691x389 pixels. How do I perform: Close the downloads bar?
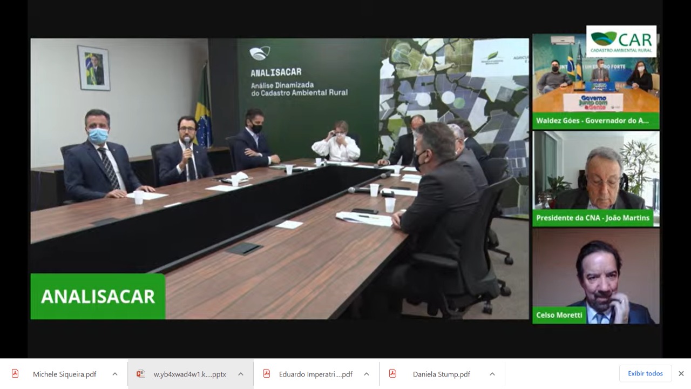coord(681,373)
